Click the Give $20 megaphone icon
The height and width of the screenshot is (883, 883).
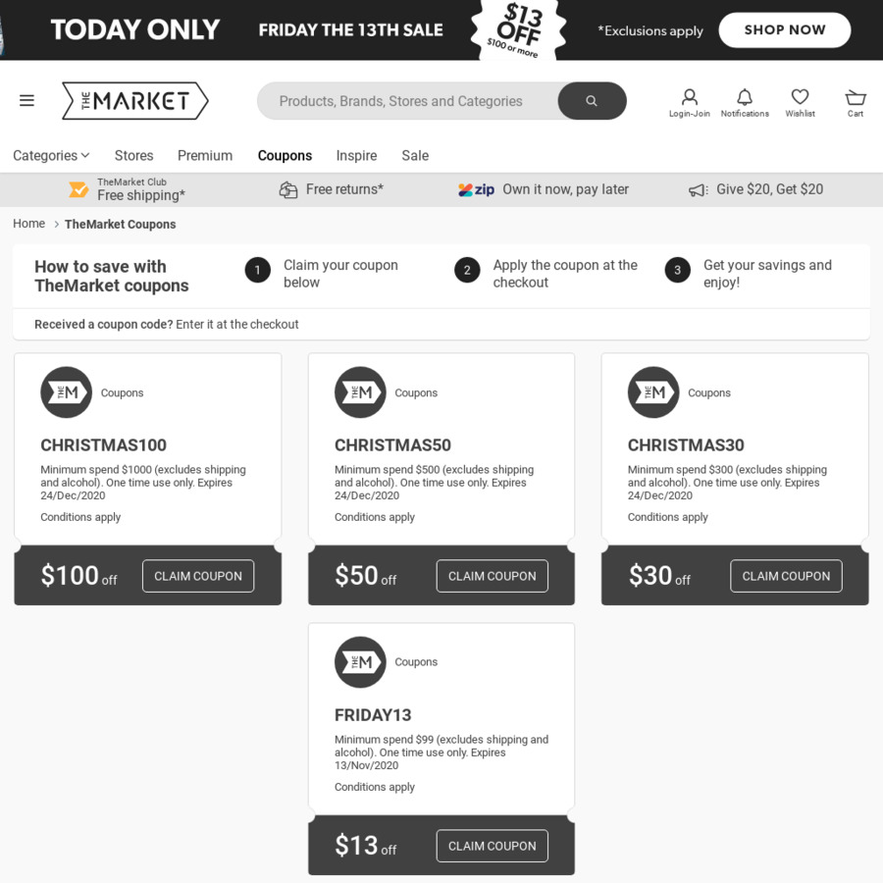click(x=699, y=188)
